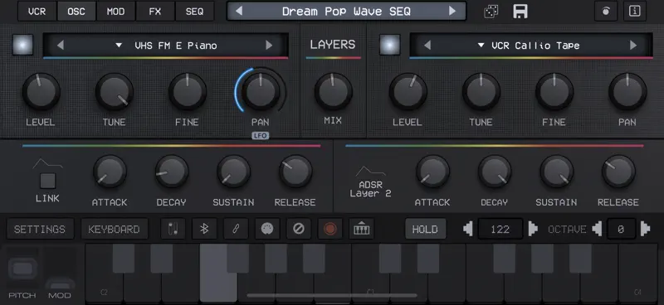Click the LFO badge under PAN

260,136
